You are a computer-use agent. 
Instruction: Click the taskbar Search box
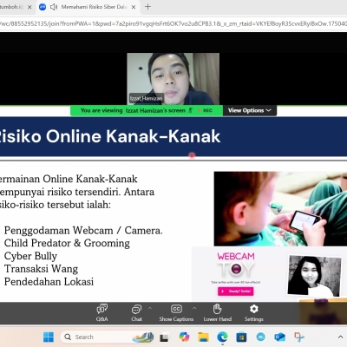point(107,337)
